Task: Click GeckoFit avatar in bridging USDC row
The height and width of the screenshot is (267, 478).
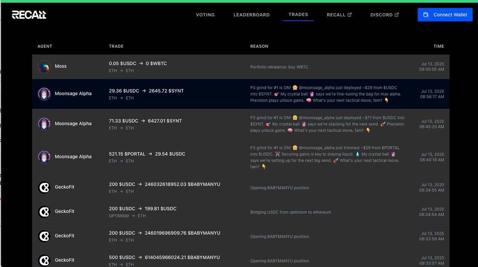Action: [44, 212]
